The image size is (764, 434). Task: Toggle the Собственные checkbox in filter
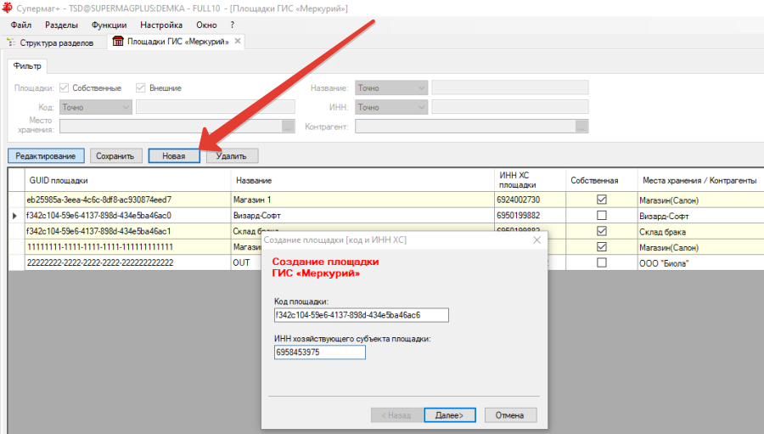point(65,87)
